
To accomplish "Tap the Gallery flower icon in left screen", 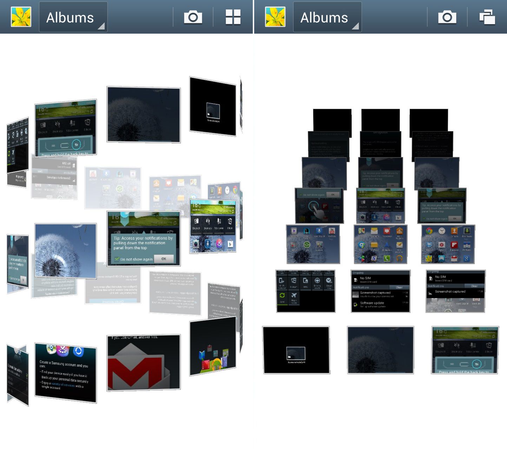I will [x=21, y=17].
